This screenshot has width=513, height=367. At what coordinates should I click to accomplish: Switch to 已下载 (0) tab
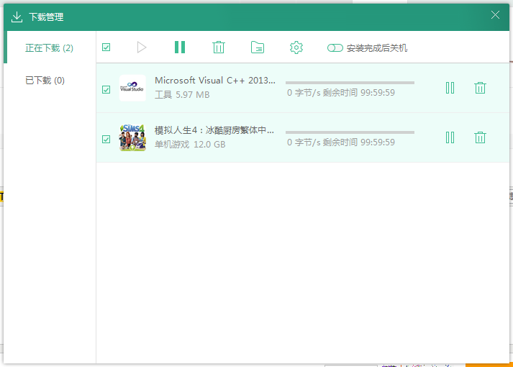tap(45, 80)
